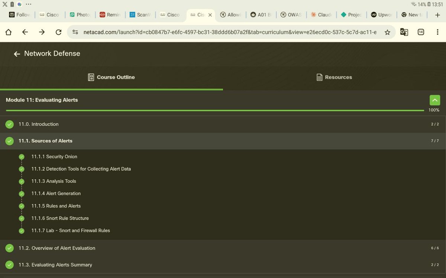The width and height of the screenshot is (446, 278).
Task: Switch to the Resources tab
Action: (x=334, y=77)
